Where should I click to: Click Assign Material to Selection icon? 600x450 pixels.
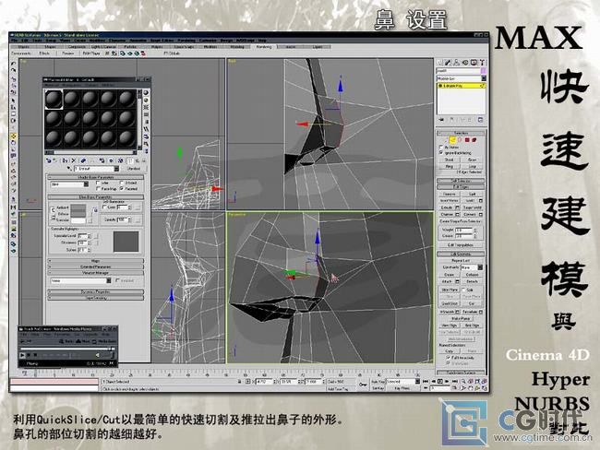tap(65, 160)
